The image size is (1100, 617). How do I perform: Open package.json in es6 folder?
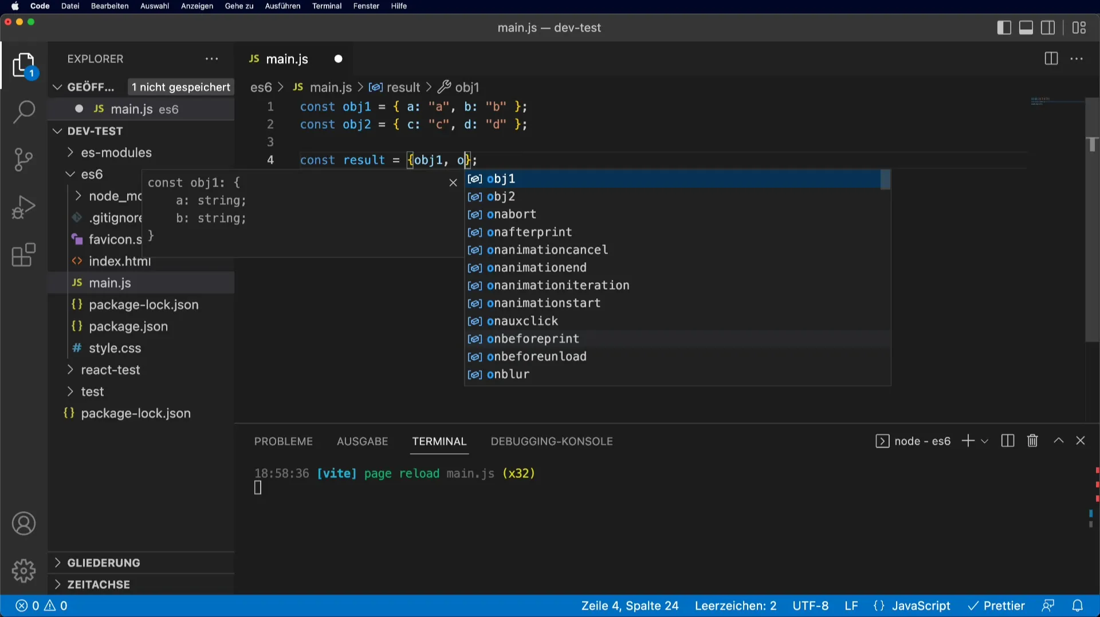pyautogui.click(x=142, y=326)
